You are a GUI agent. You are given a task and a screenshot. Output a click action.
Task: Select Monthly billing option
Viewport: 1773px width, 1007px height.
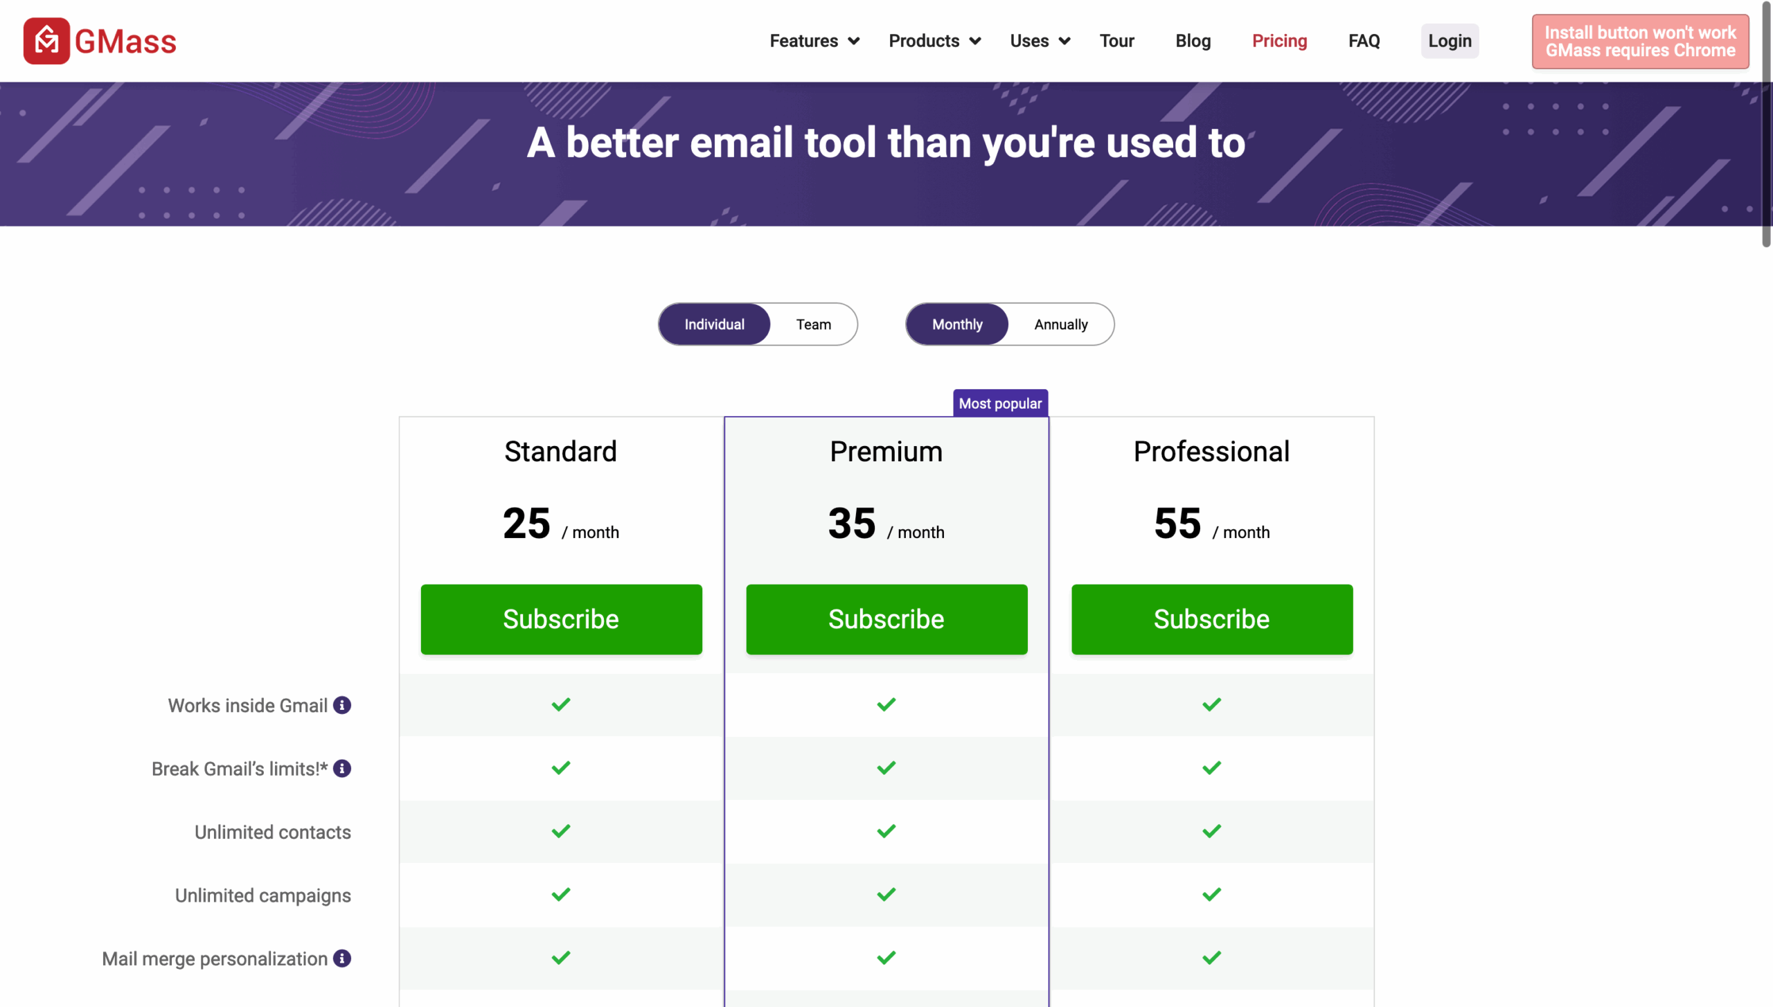(x=957, y=324)
